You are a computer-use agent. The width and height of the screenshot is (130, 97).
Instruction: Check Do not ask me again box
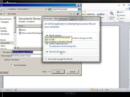pyautogui.click(x=46, y=59)
